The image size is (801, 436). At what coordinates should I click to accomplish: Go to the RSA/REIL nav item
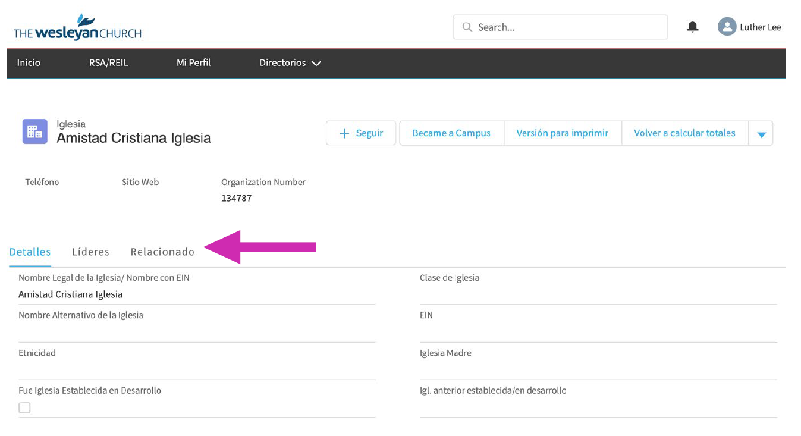click(x=108, y=62)
